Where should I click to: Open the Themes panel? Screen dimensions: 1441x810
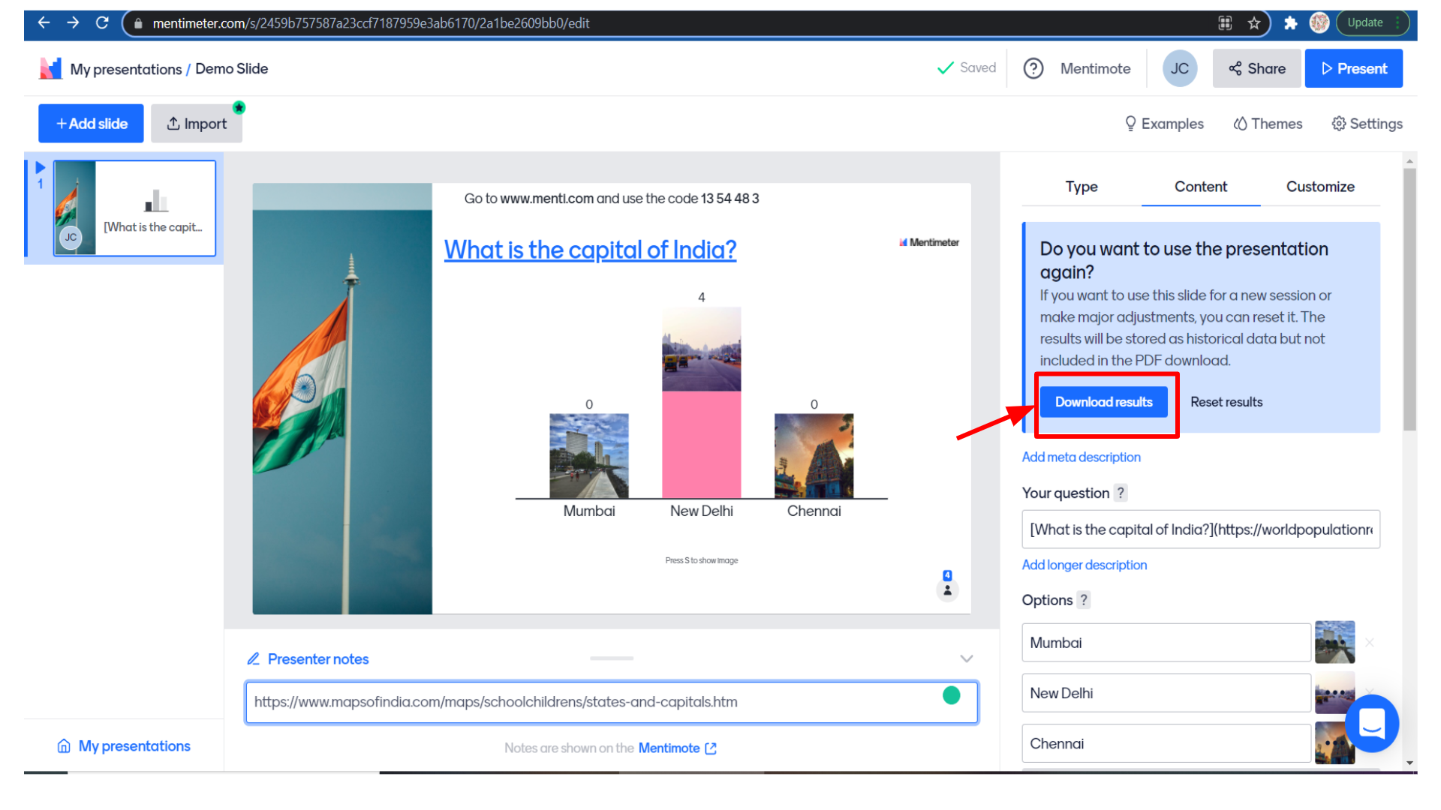(x=1268, y=124)
